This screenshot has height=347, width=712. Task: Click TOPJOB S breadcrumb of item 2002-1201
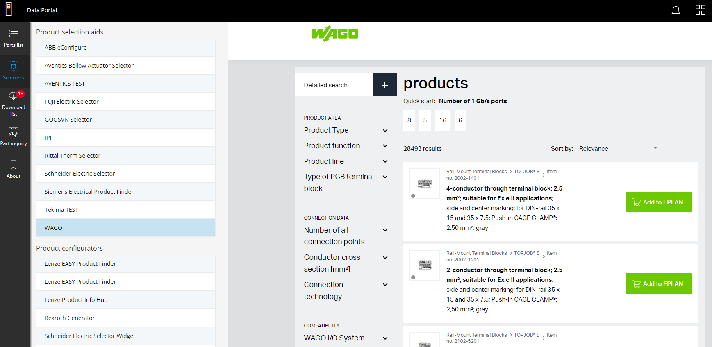coord(527,253)
